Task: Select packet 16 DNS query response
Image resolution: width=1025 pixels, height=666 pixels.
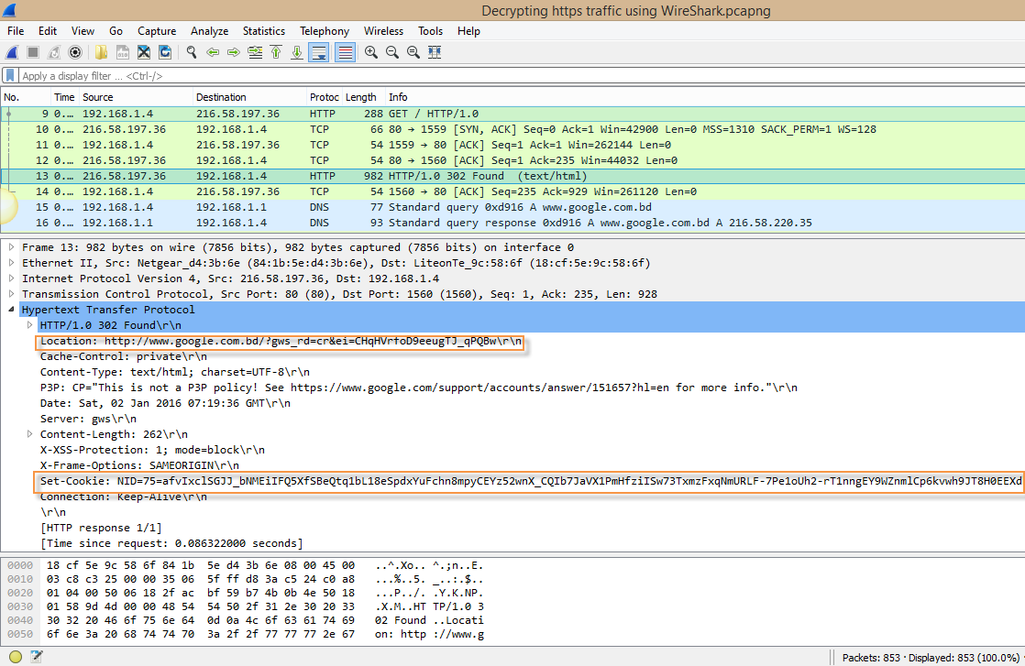Action: click(512, 224)
